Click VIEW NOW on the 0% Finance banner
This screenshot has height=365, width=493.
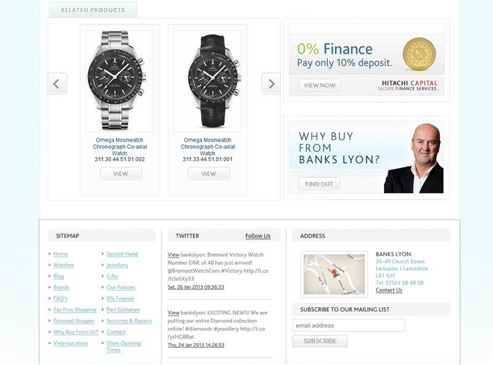tap(319, 85)
